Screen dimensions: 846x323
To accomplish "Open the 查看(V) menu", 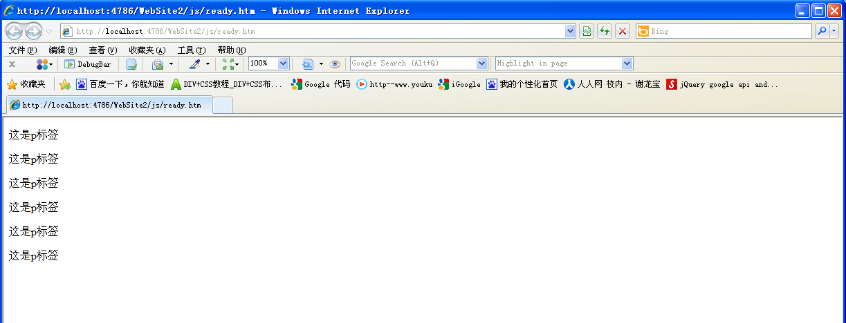I will [103, 50].
